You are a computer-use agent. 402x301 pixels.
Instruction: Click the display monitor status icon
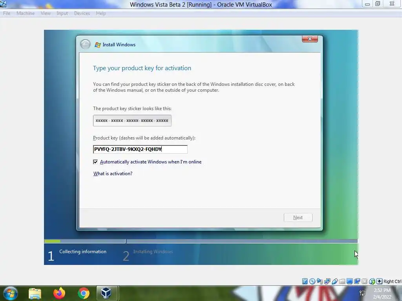349,281
